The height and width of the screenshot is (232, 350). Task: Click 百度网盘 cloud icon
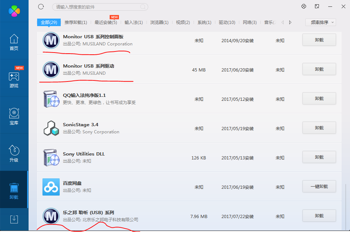(x=51, y=187)
